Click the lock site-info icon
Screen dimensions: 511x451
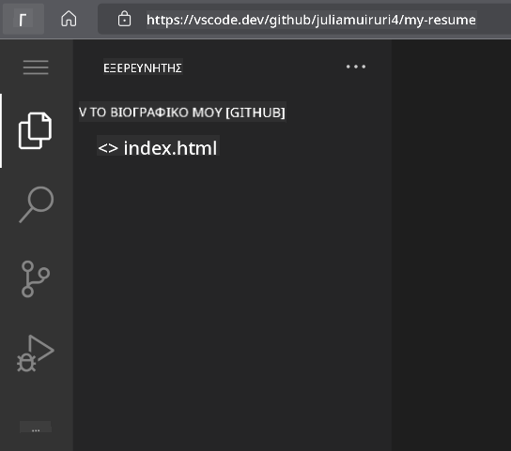(x=125, y=19)
